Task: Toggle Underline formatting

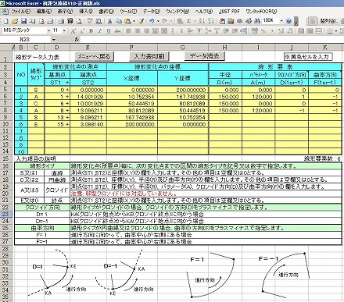Action: [109, 31]
